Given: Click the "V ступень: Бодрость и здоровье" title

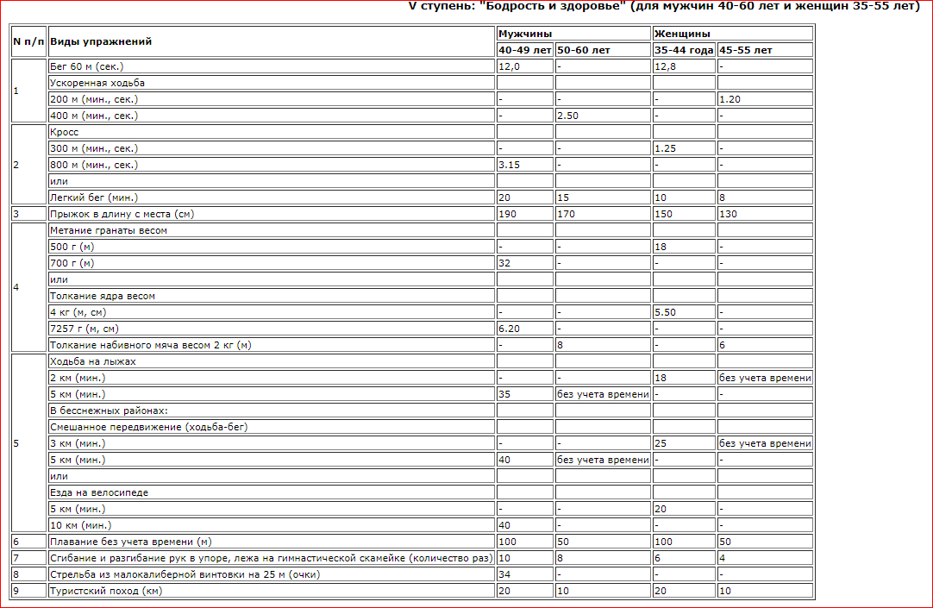Looking at the screenshot, I should [x=663, y=7].
